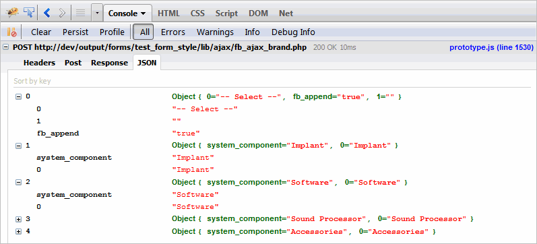Expand object 4 Accessories
This screenshot has width=537, height=244.
pyautogui.click(x=18, y=232)
